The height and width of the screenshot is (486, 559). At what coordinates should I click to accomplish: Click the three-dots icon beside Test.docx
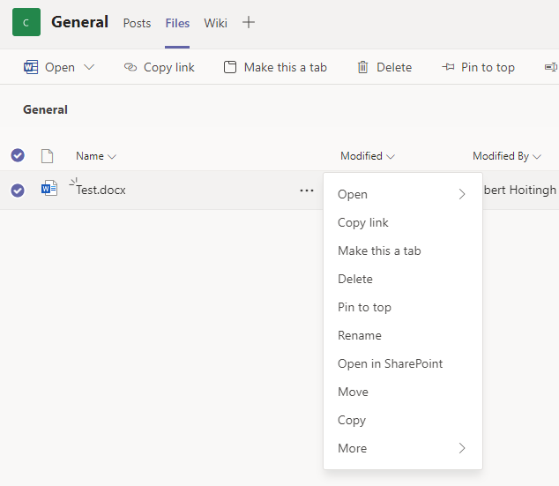coord(306,190)
